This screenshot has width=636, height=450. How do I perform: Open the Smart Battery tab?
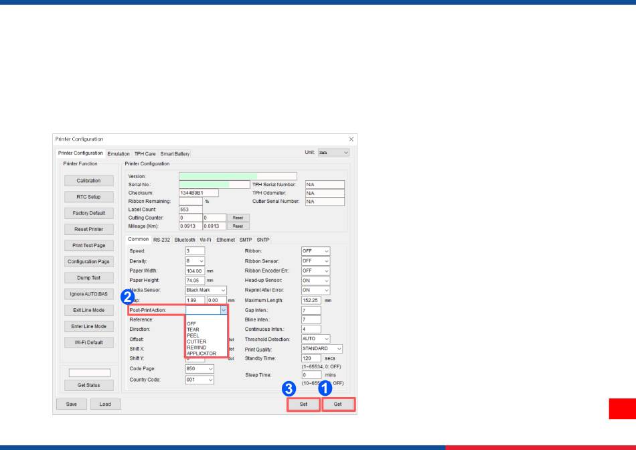click(x=175, y=154)
